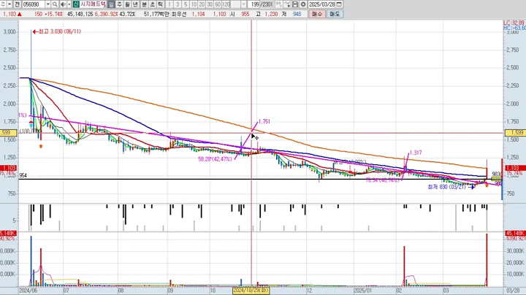Click the 현재가 1,103 in quote bar

pos(9,14)
